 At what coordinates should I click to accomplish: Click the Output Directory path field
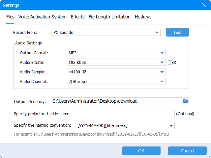coord(115,101)
